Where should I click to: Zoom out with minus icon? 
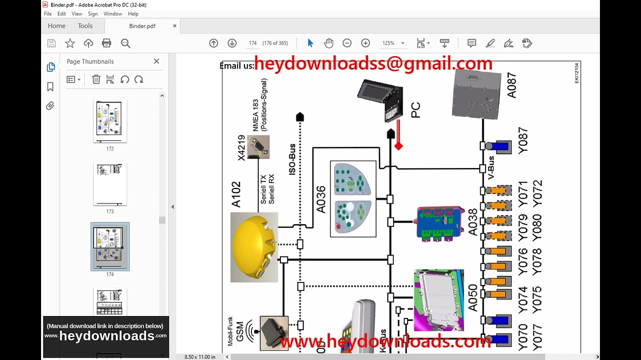347,43
